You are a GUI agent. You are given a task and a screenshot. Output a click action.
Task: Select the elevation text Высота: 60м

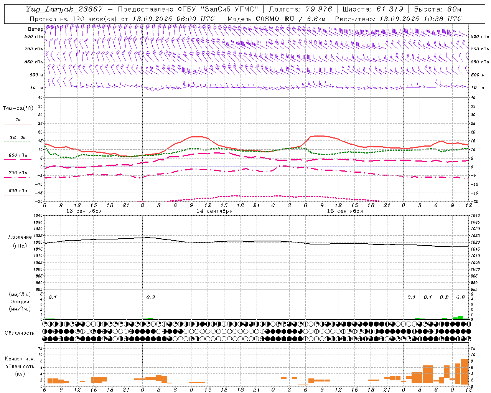438,9
